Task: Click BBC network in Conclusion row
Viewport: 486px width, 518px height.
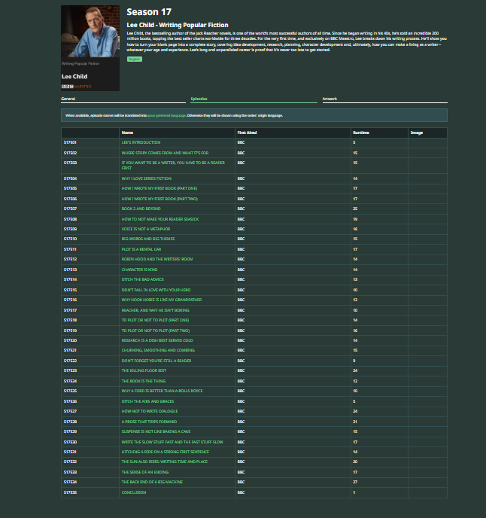Action: coord(241,492)
